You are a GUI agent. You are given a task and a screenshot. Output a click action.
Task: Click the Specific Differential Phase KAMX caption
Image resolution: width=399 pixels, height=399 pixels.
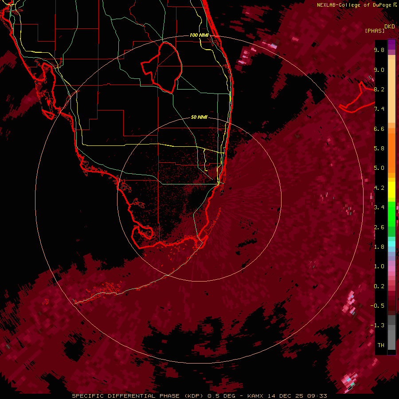point(199,396)
